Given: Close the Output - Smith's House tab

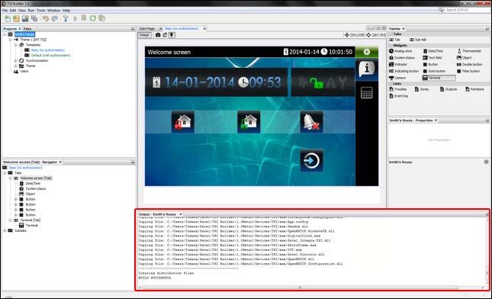Looking at the screenshot, I should [181, 214].
